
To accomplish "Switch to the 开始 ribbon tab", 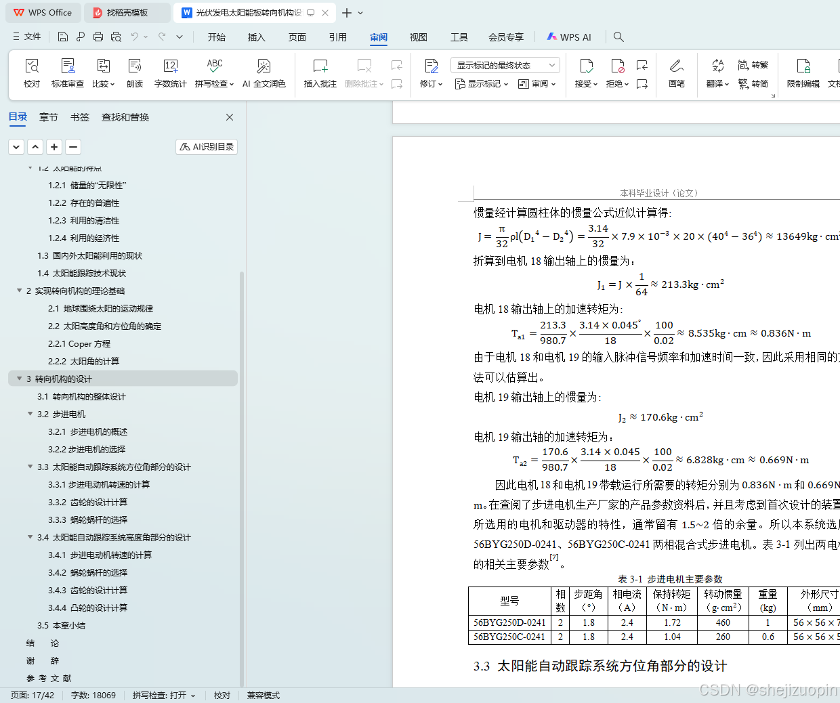I will point(217,37).
